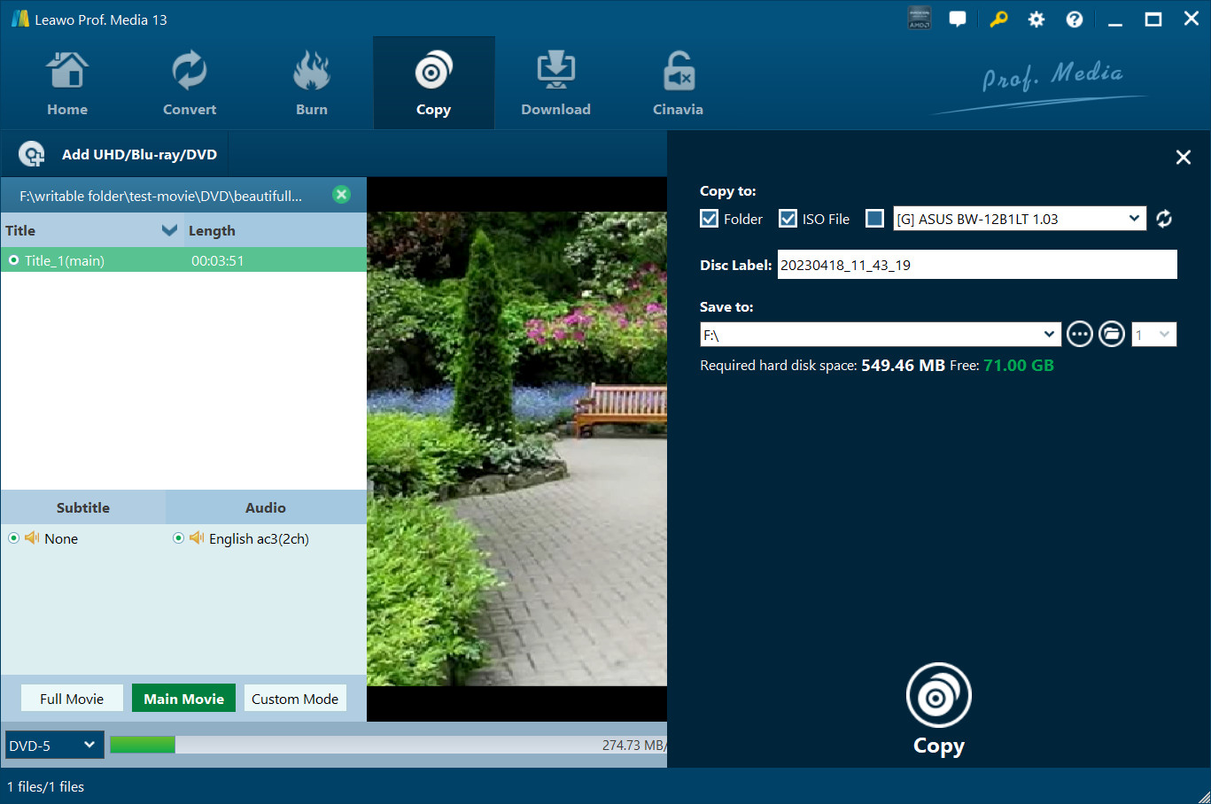Enable the disc drive checkbox
1211x804 pixels.
pos(874,219)
